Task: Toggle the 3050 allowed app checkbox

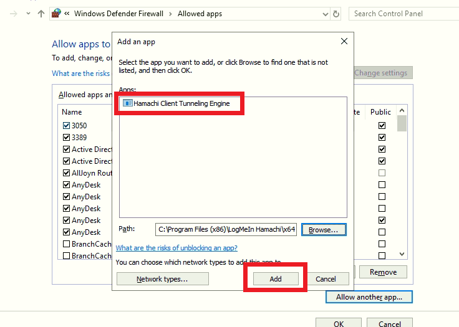Action: 66,126
